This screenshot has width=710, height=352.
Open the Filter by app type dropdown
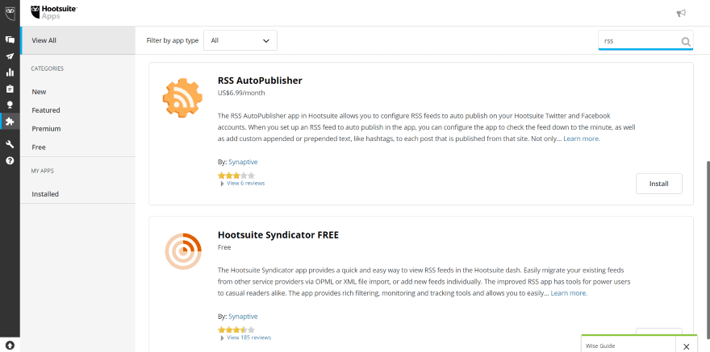240,40
